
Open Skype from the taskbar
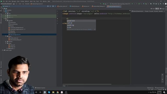click(49, 92)
